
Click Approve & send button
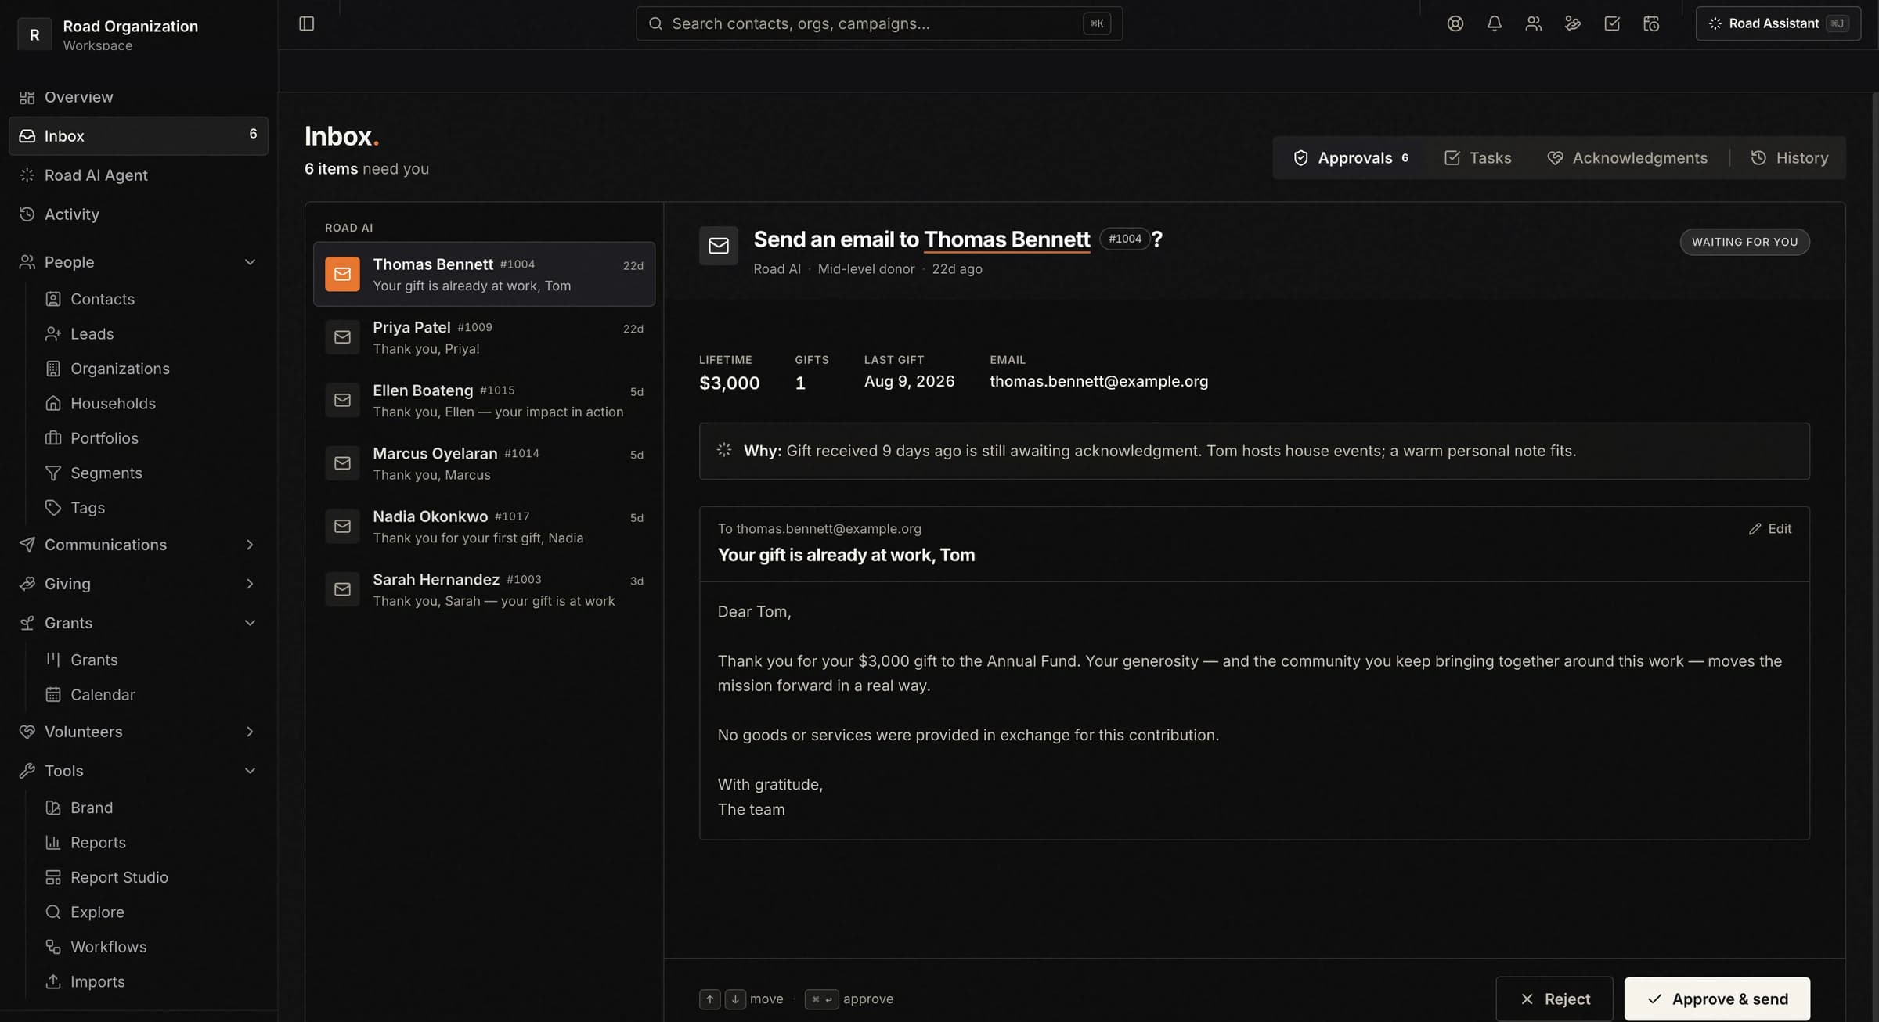point(1717,999)
